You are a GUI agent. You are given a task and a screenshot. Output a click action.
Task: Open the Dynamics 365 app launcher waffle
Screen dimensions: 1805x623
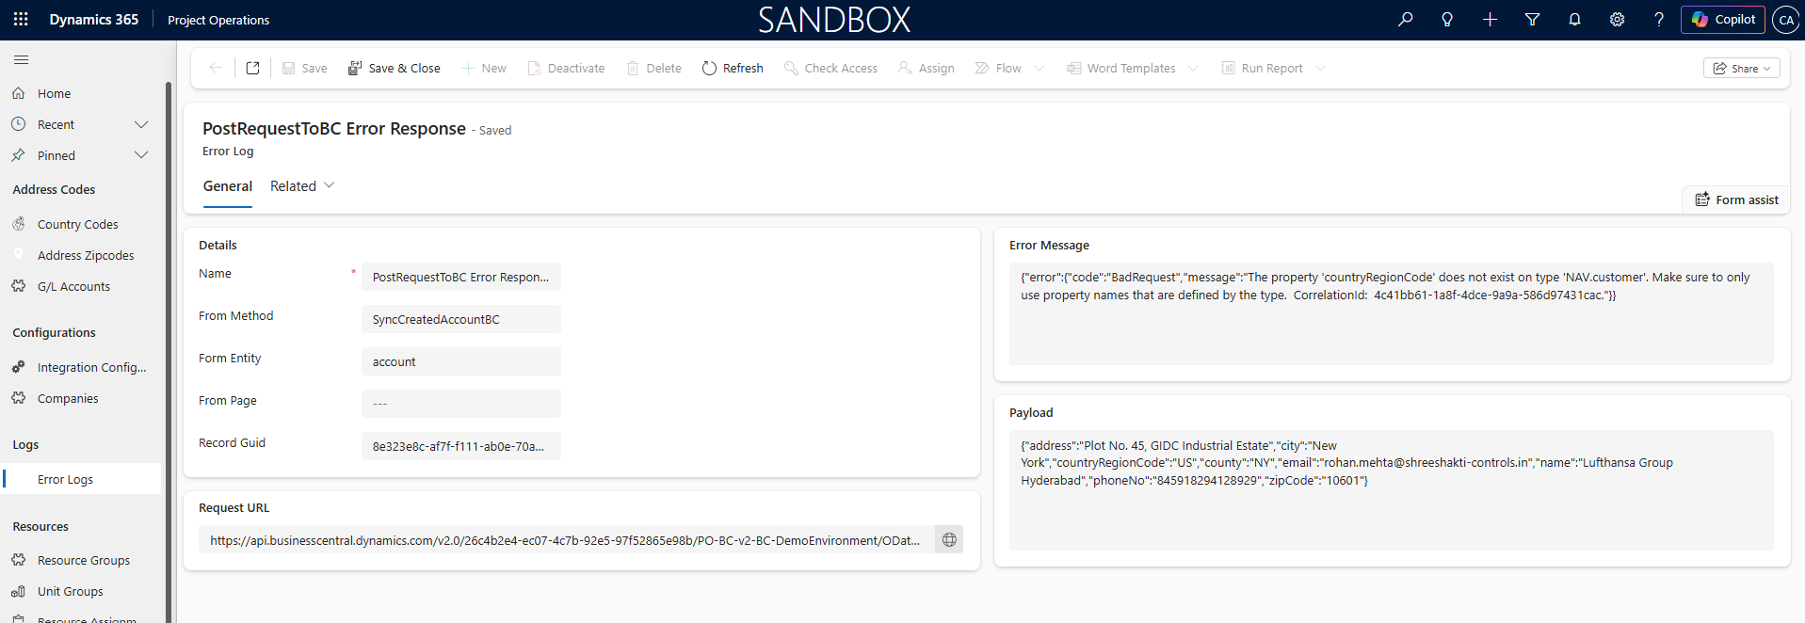(x=21, y=19)
